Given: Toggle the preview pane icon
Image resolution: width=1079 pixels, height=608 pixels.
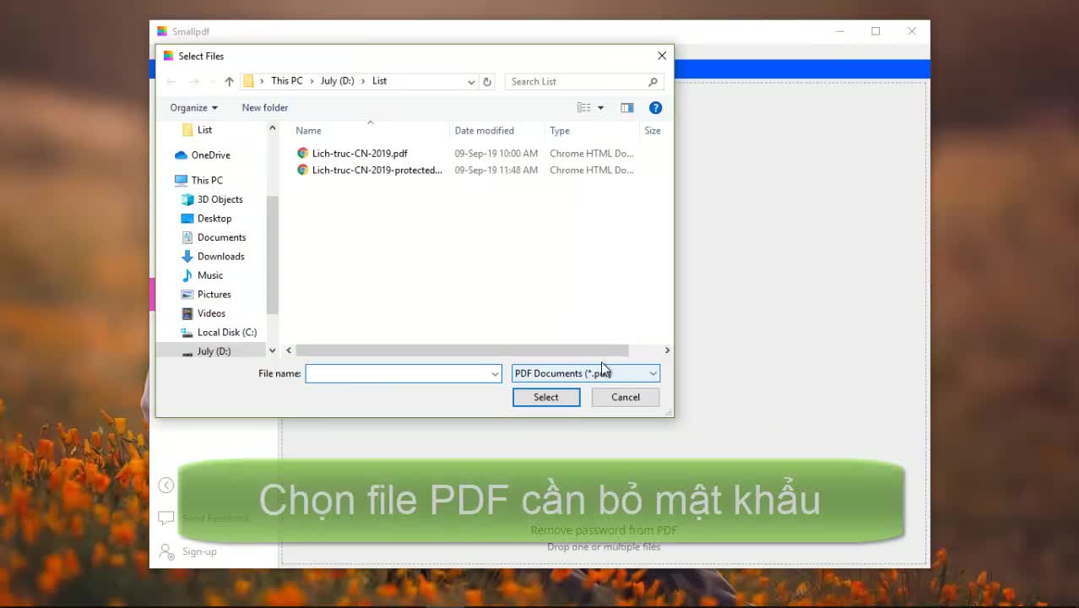Looking at the screenshot, I should [626, 107].
